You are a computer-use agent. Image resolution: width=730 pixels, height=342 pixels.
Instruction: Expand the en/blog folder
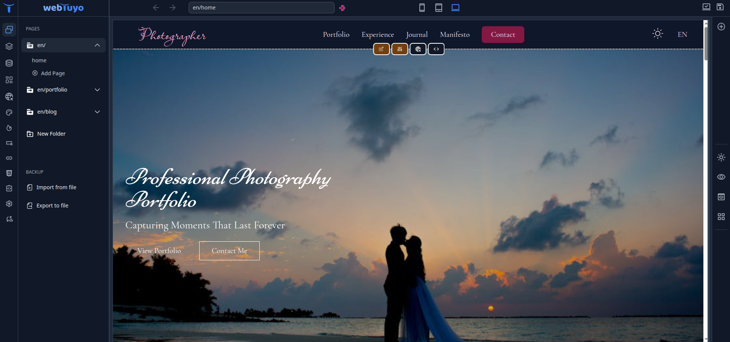click(x=97, y=112)
